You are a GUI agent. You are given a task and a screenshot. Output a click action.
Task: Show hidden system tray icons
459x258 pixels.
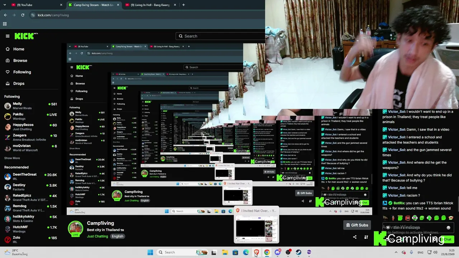(x=396, y=252)
